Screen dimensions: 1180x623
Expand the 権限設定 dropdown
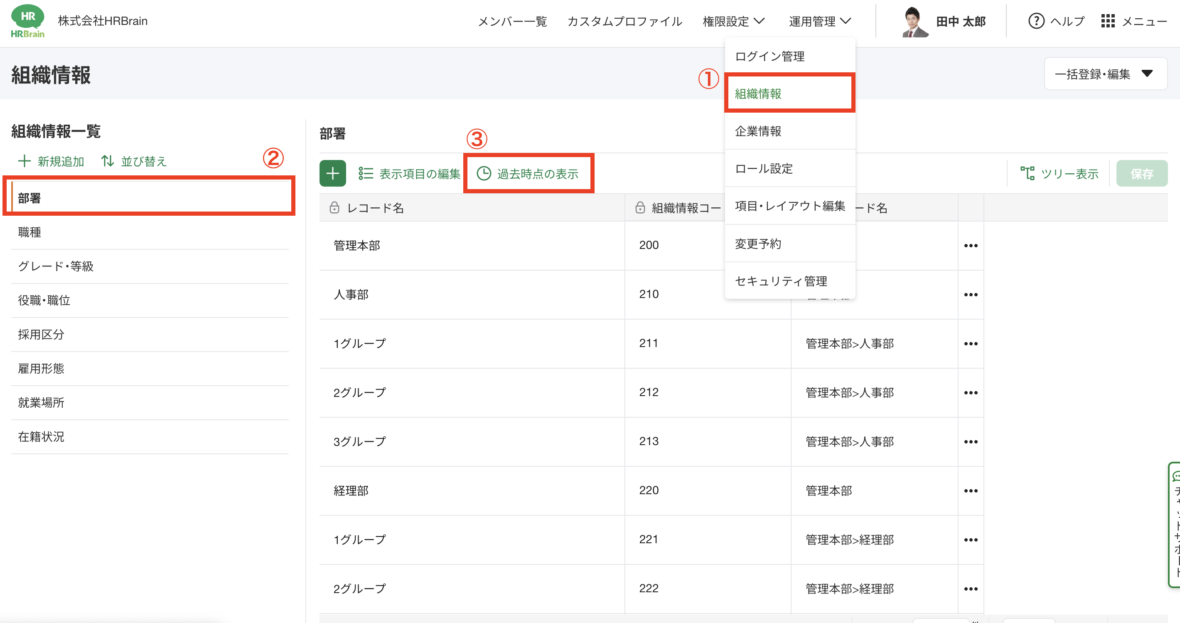(x=733, y=21)
